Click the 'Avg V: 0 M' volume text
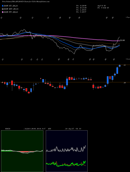 pyautogui.click(x=101, y=5)
